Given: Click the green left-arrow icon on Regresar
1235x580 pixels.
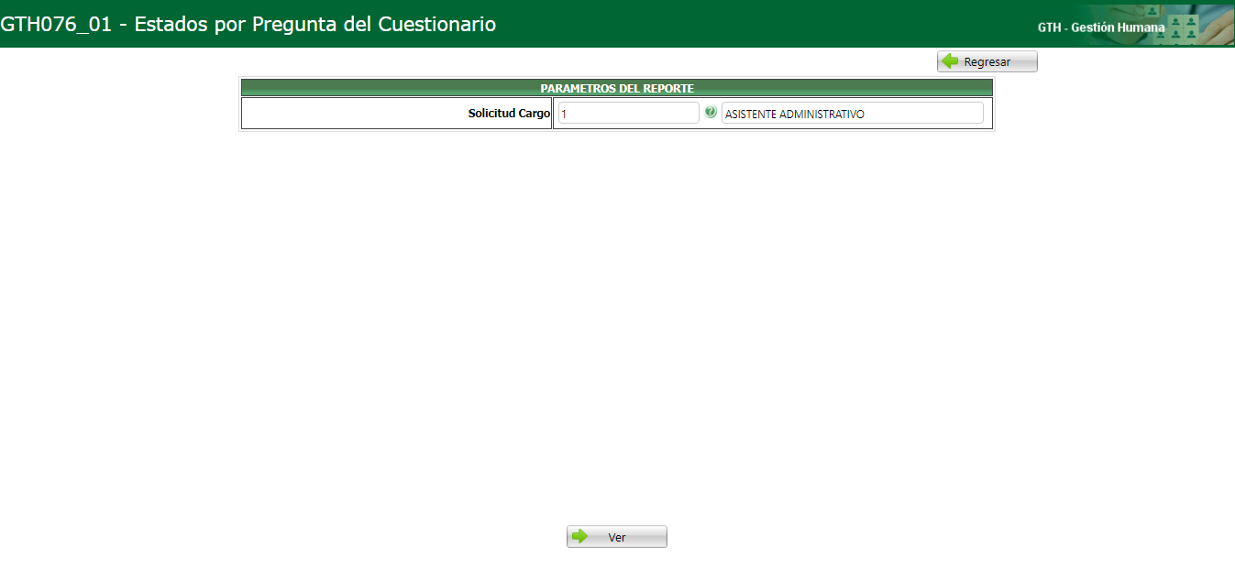Looking at the screenshot, I should pyautogui.click(x=951, y=60).
